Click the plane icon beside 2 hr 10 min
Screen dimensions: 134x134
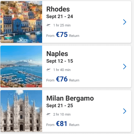pyautogui.click(x=48, y=114)
